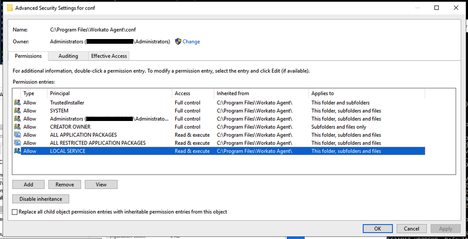468x239 pixels.
Task: Click the Administrators row user-group icon
Action: pyautogui.click(x=17, y=118)
